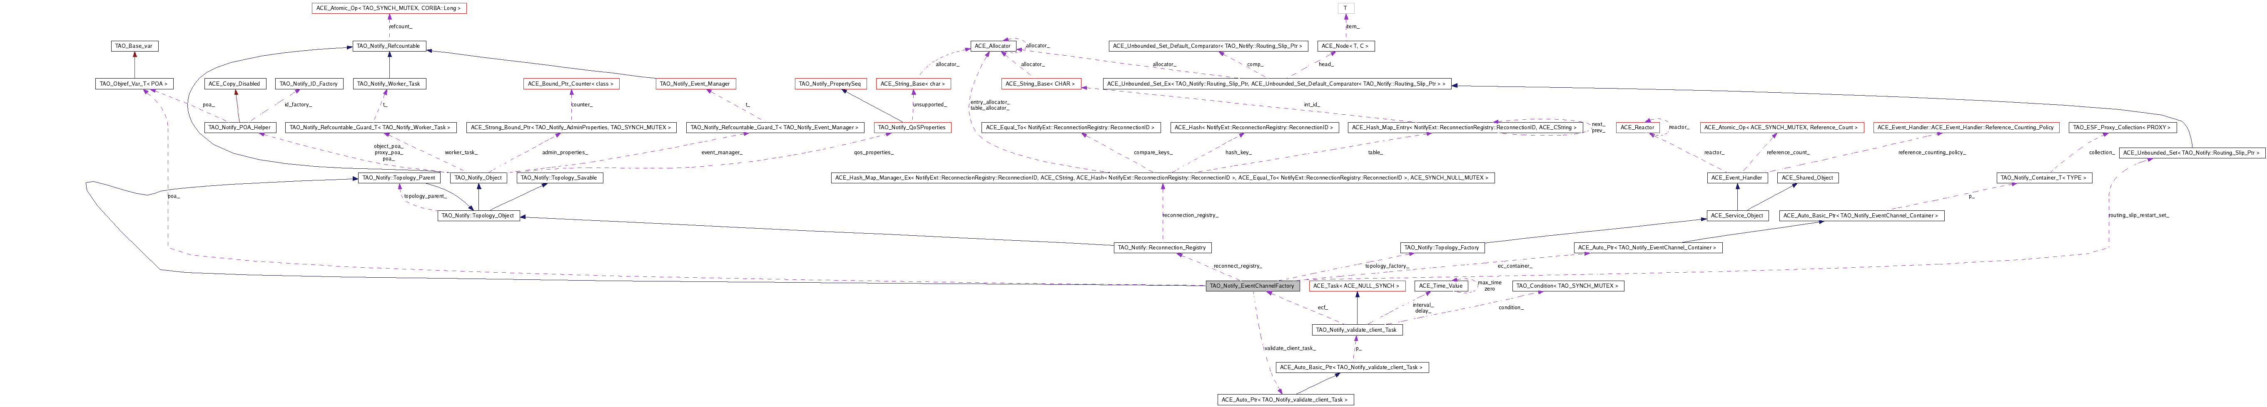
Task: Open the TAO_Notify::Reconnection_Registry node
Action: click(1163, 248)
